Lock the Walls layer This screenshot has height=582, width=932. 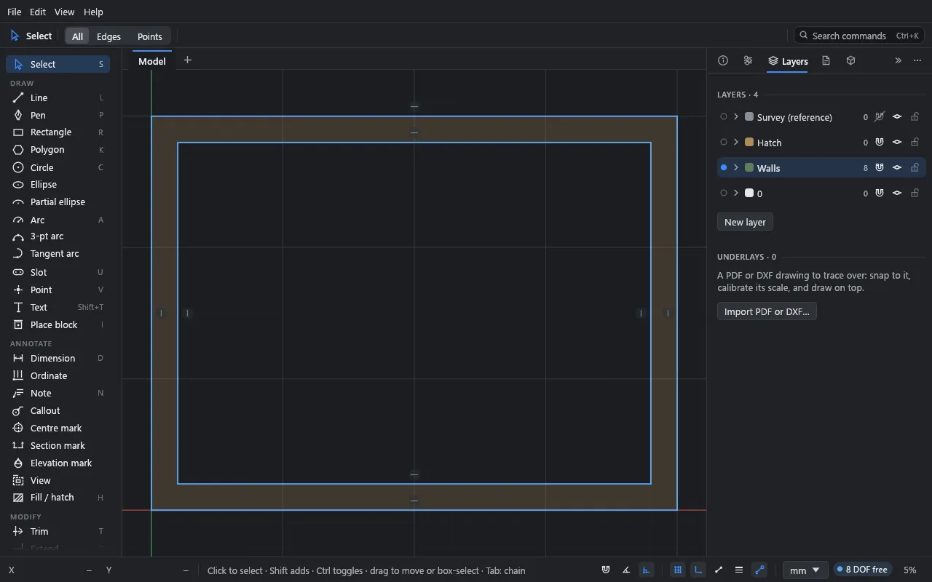point(915,167)
